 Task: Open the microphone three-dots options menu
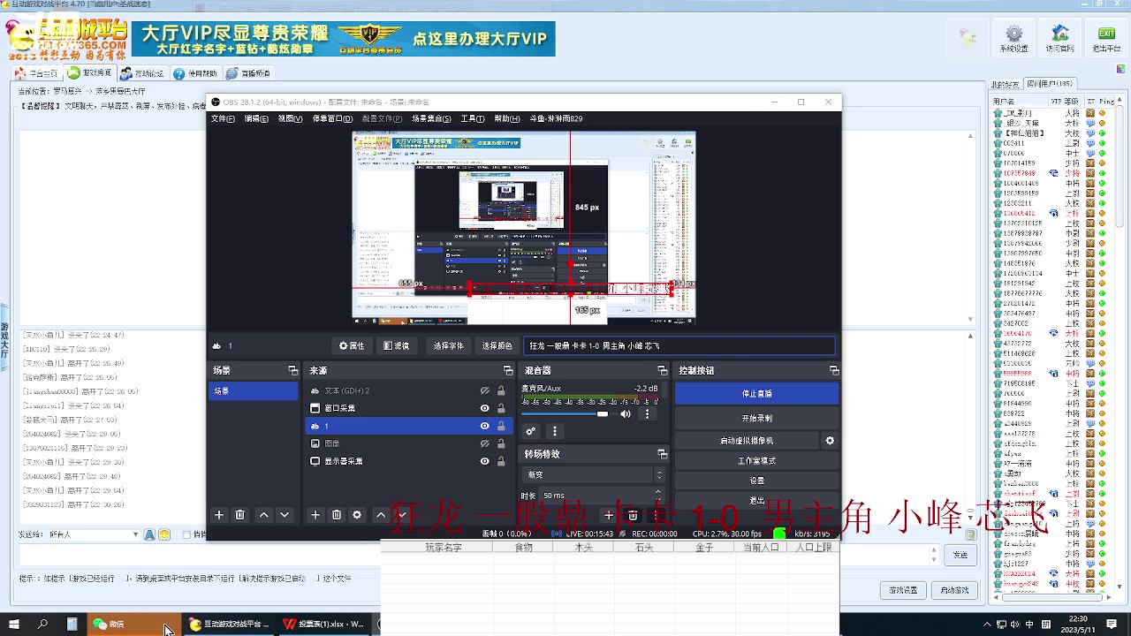pos(647,413)
